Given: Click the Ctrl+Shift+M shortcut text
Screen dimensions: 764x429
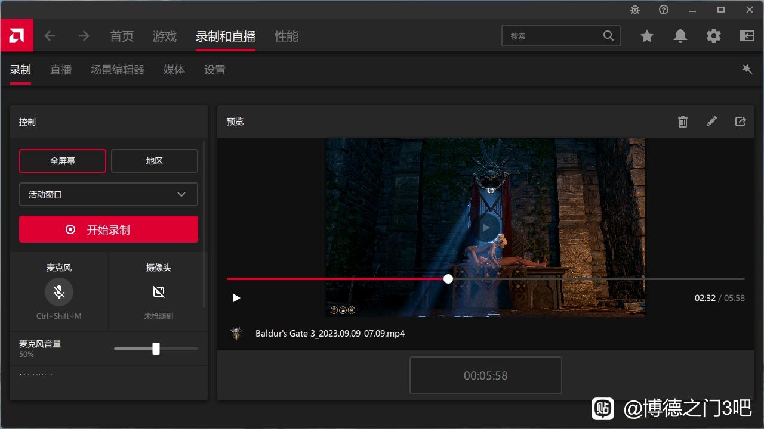Looking at the screenshot, I should [59, 316].
